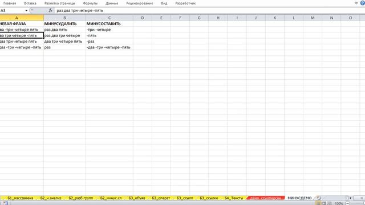Select column N header
This screenshot has height=205, width=365.
[x=331, y=18]
